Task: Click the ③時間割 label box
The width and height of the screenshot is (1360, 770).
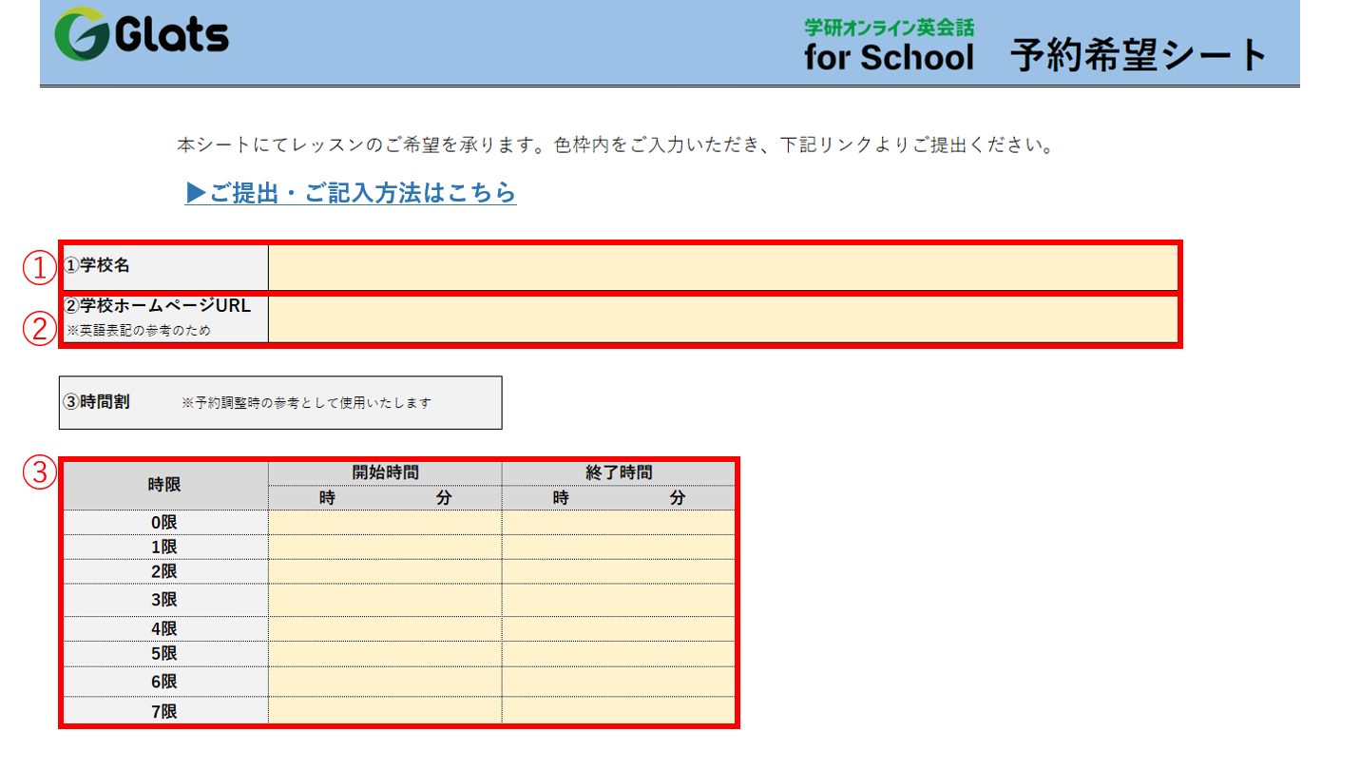Action: click(x=280, y=402)
